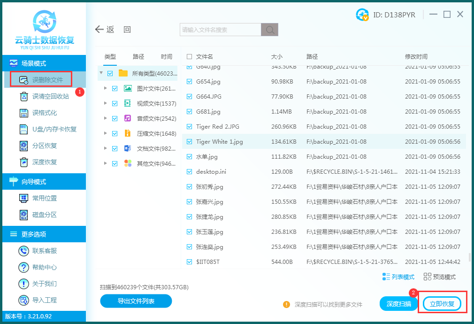This screenshot has height=324, width=474.
Task: Click the 场景模式 section header
Action: pos(44,63)
